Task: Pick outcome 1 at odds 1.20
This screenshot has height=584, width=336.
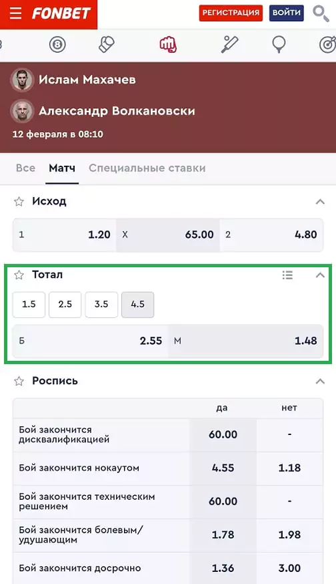Action: click(x=65, y=235)
